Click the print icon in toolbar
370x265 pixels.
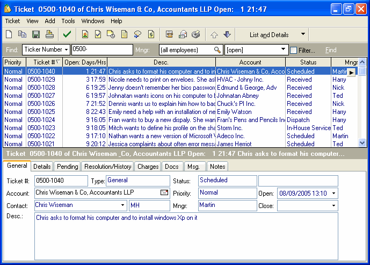(49, 35)
